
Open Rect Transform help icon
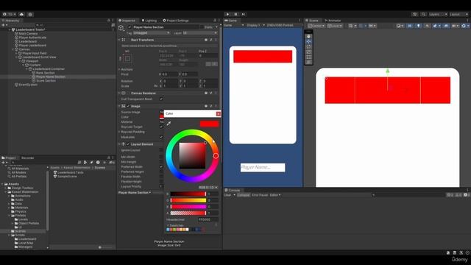206,40
